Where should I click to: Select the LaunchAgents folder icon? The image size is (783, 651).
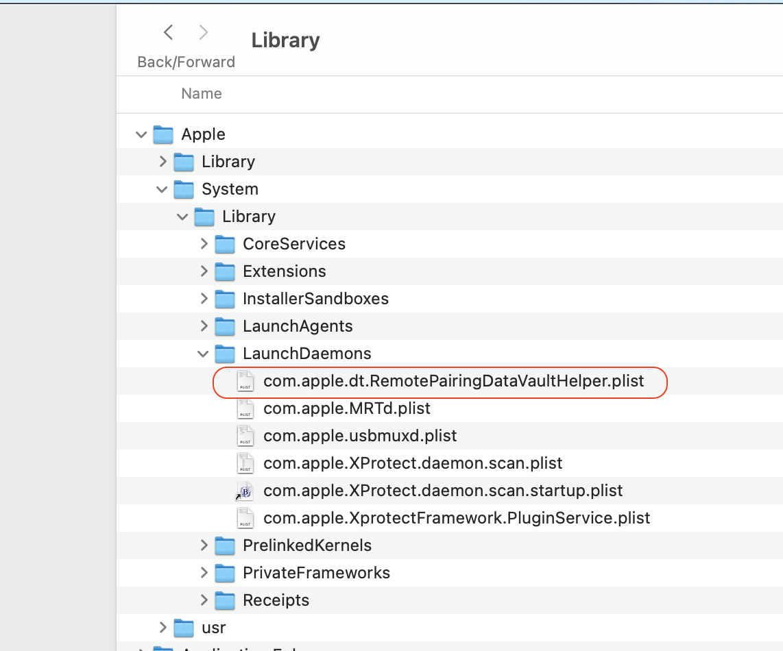click(225, 326)
